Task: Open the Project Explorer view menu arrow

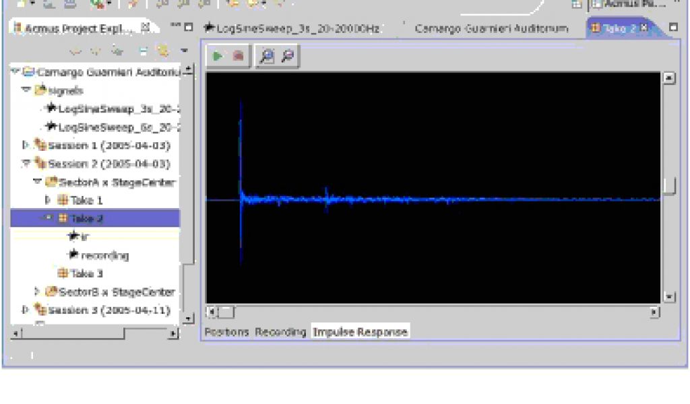Action: tap(184, 50)
